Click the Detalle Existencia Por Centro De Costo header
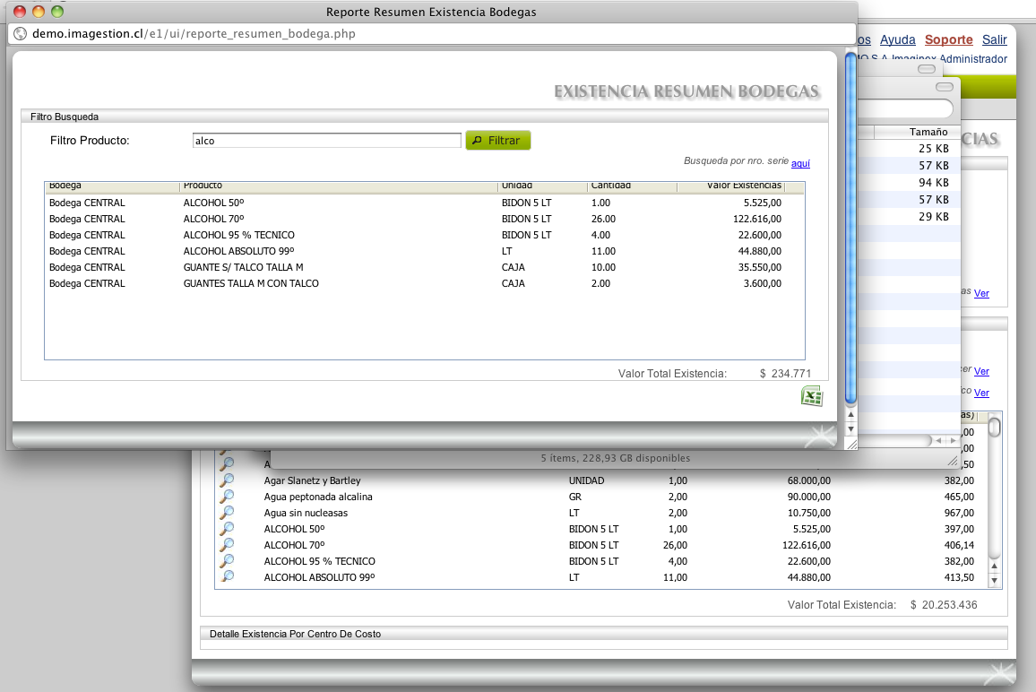The width and height of the screenshot is (1036, 692). (x=603, y=634)
